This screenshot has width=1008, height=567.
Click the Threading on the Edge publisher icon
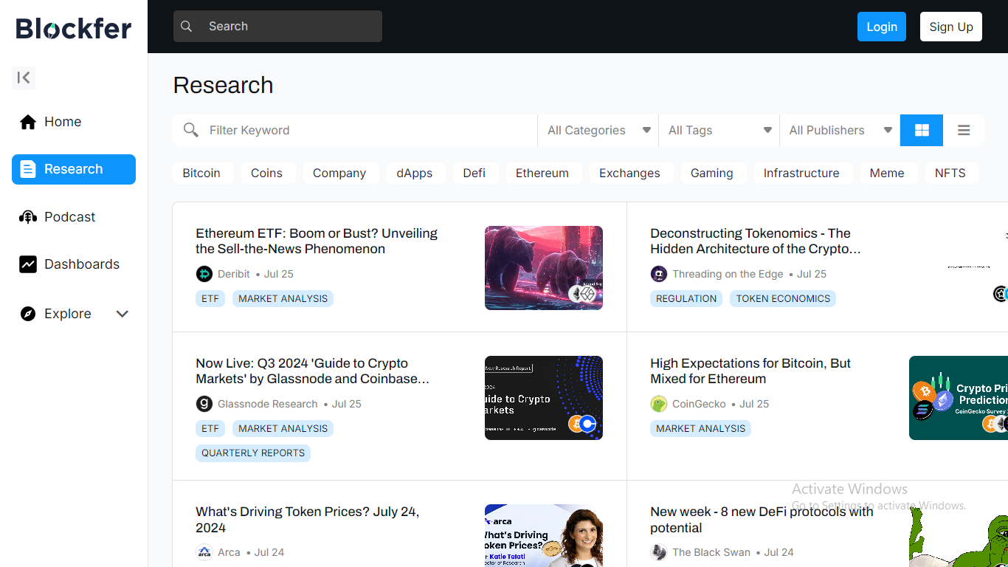click(x=659, y=274)
